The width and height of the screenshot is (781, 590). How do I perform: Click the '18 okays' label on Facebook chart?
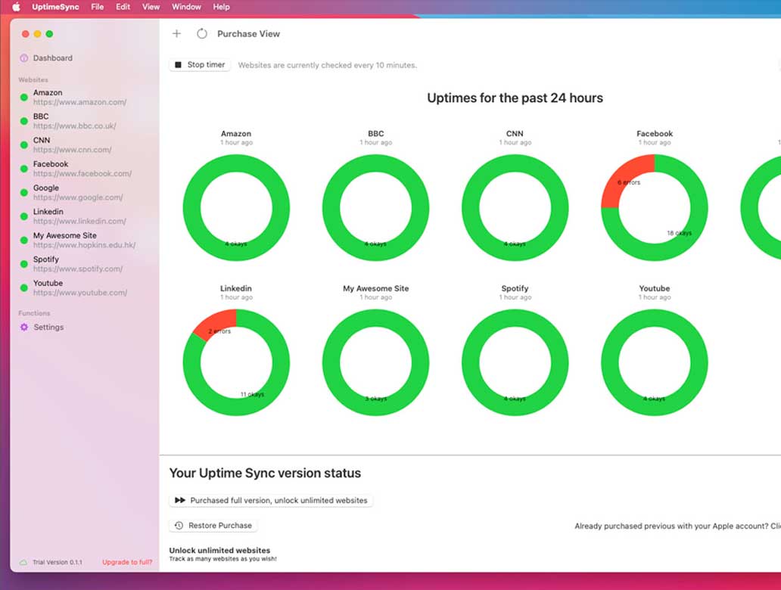pos(680,233)
